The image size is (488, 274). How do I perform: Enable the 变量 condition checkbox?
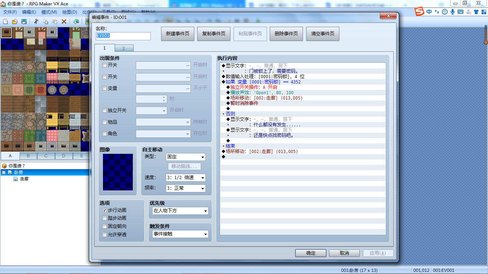tap(104, 88)
